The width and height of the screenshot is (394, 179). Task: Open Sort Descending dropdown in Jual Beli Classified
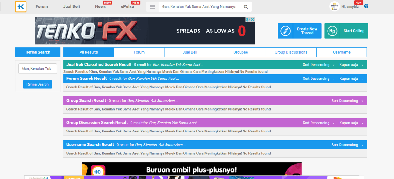[319, 65]
